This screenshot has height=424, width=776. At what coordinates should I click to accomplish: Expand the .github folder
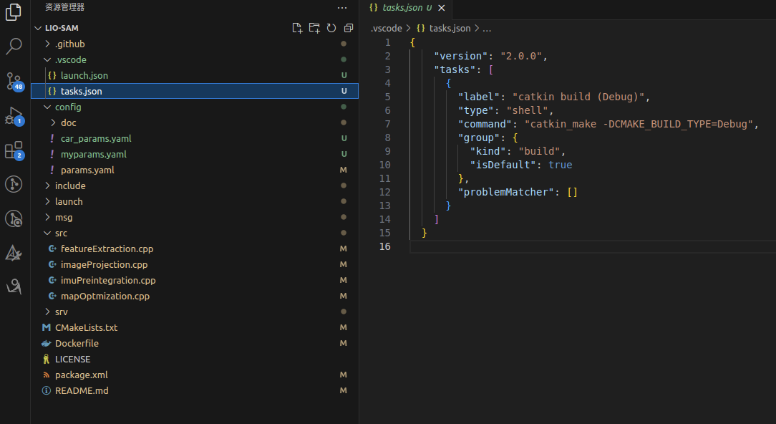point(69,44)
